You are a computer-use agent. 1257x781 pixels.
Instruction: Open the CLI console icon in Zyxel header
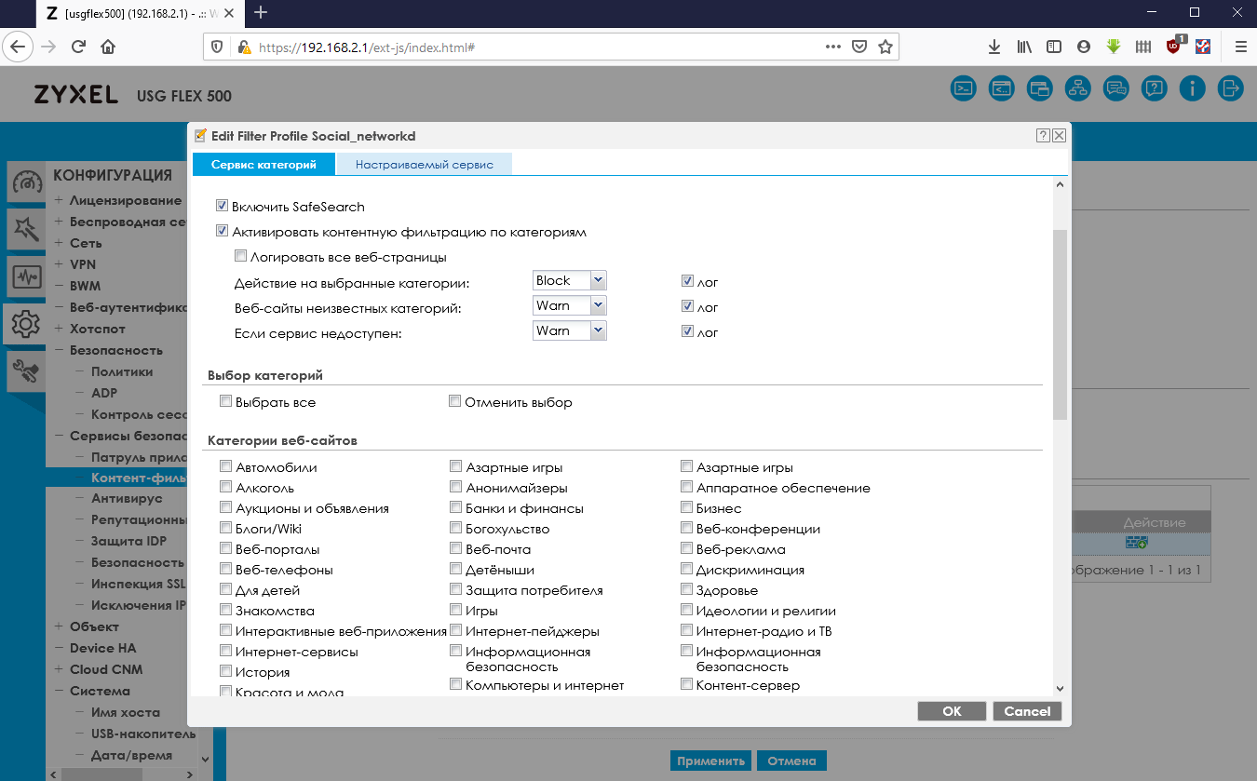pyautogui.click(x=964, y=88)
